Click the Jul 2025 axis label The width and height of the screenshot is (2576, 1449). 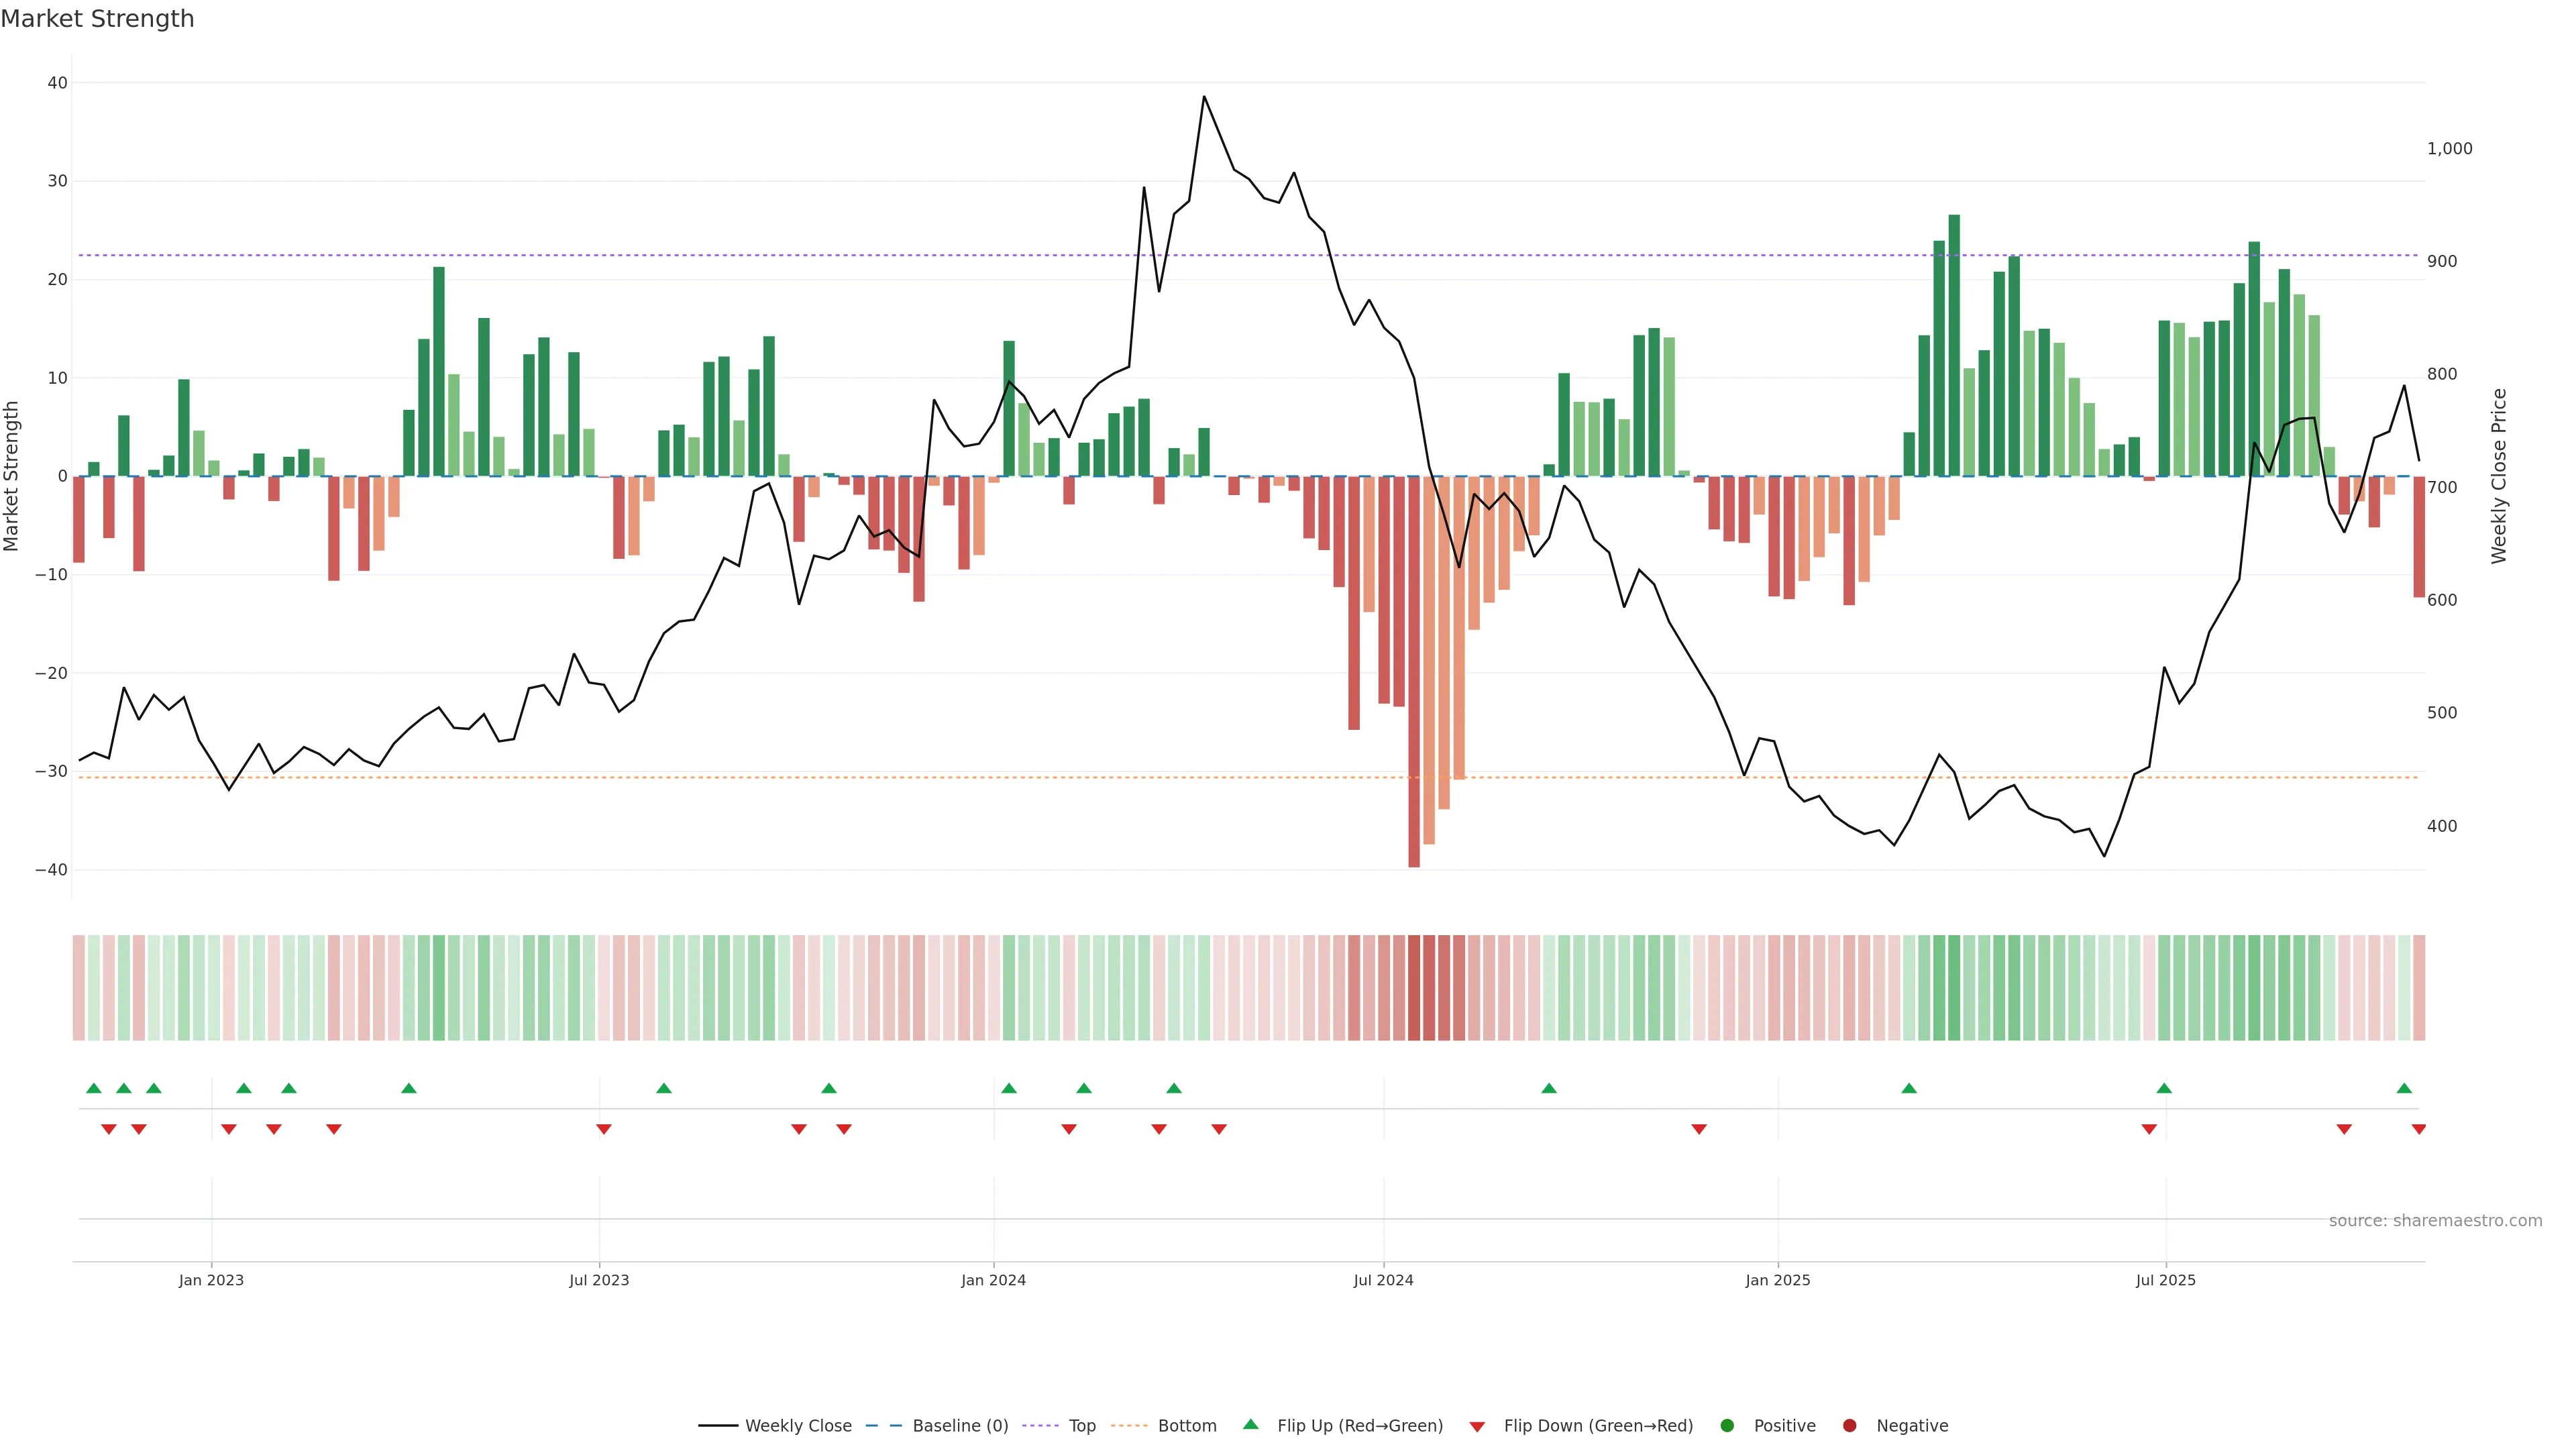(2165, 1280)
